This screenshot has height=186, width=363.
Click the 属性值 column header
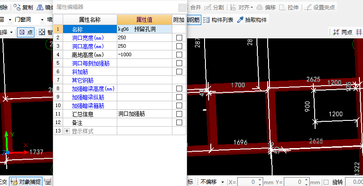145,20
